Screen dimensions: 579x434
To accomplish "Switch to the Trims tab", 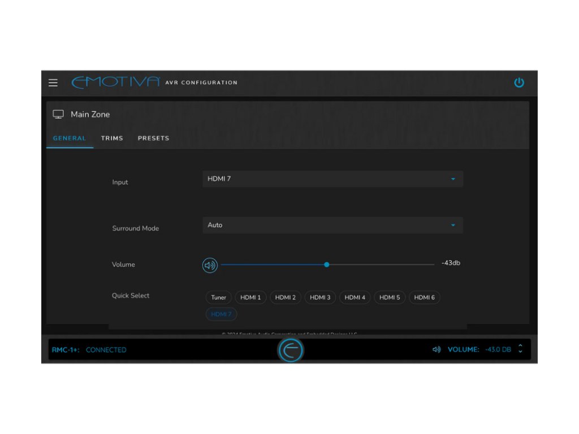I will [112, 138].
